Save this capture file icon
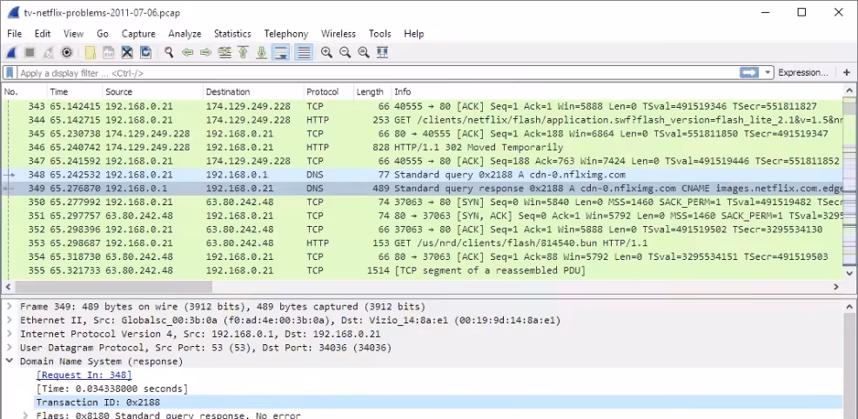 [109, 52]
